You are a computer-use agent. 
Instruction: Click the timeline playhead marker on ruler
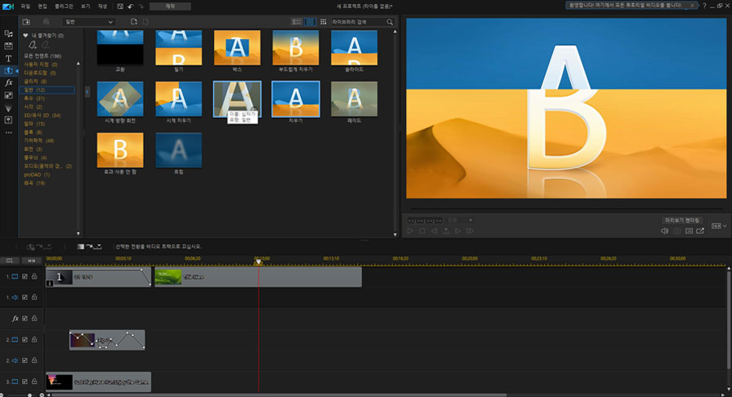[x=258, y=262]
